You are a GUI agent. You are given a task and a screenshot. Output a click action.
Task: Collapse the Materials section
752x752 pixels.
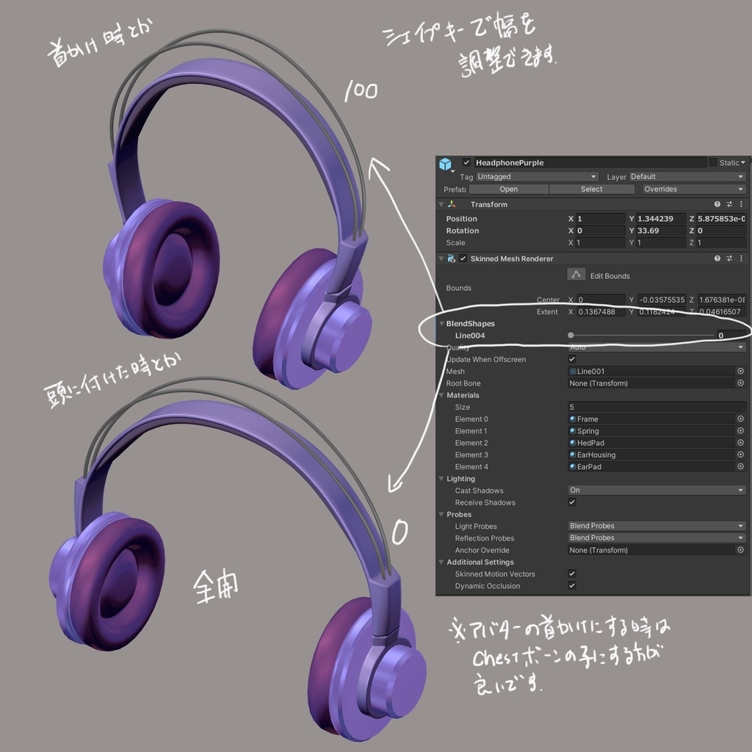(x=441, y=395)
